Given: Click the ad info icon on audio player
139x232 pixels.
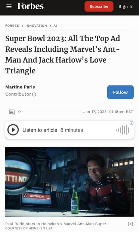Looking at the screenshot, I should [131, 123].
